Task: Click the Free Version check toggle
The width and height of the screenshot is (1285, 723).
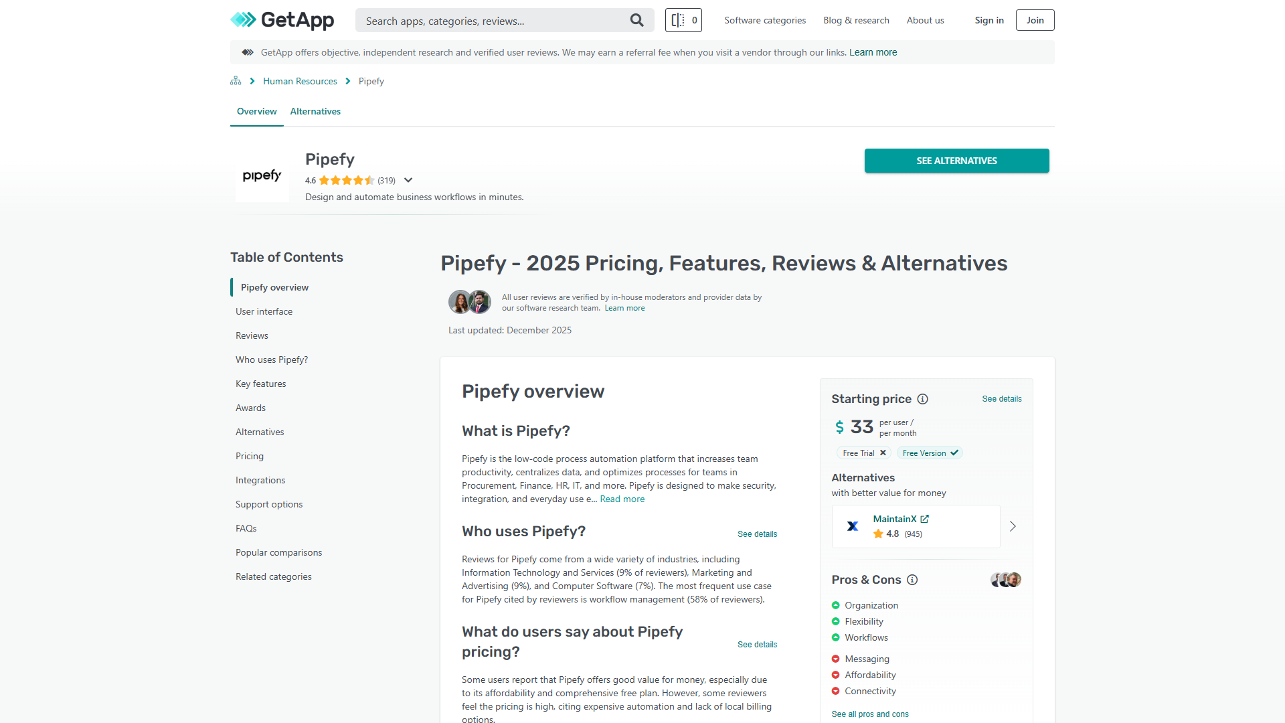Action: (x=954, y=453)
